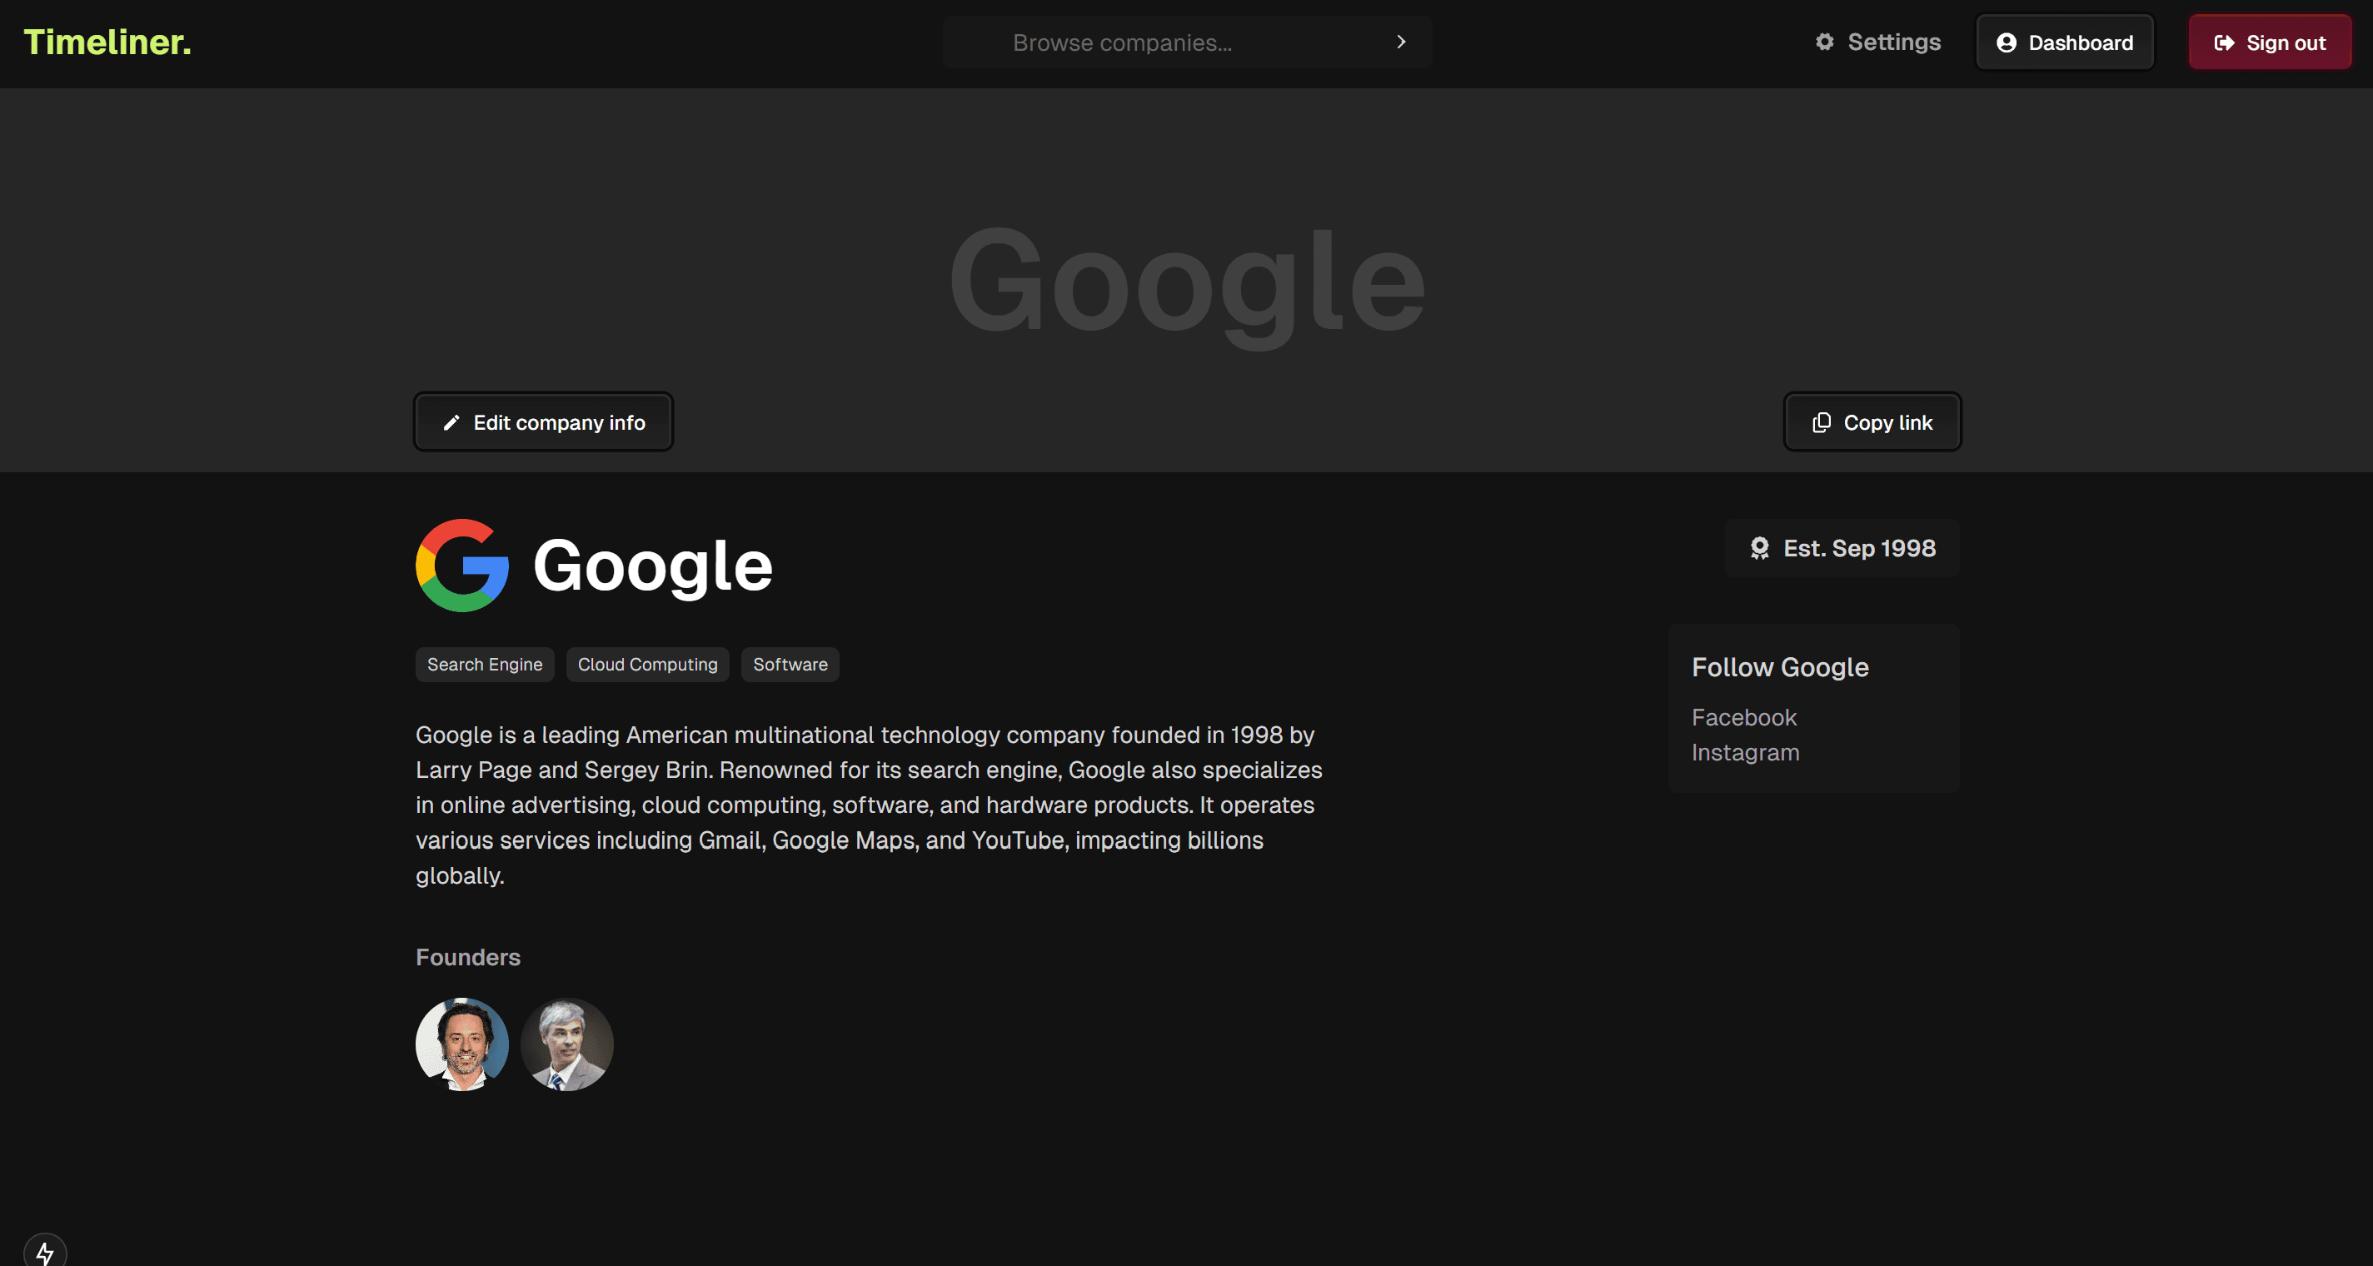
Task: Click the Edit company info button
Action: [x=544, y=422]
